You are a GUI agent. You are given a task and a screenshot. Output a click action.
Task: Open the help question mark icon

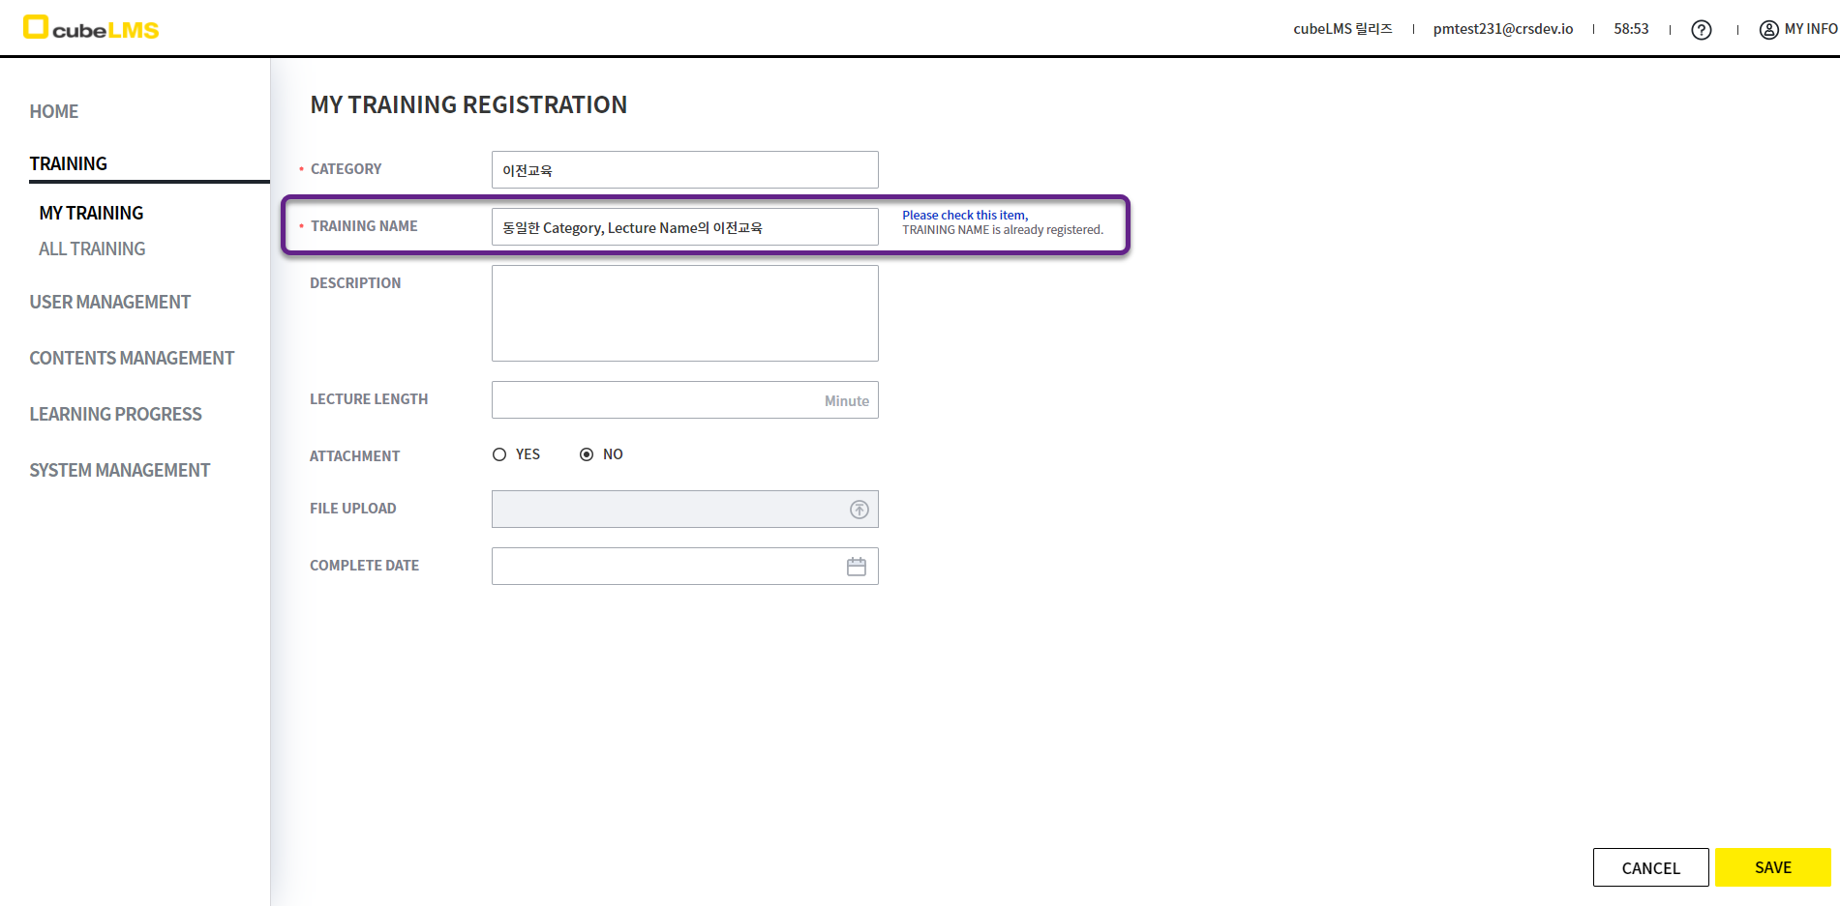[x=1701, y=30]
